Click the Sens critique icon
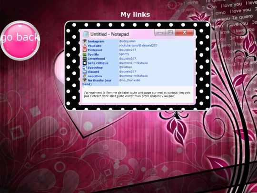 tap(85, 63)
